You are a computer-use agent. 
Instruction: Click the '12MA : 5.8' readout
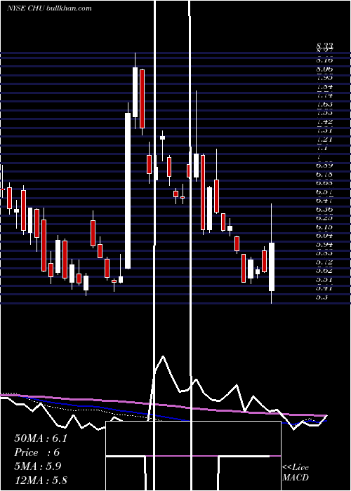click(41, 480)
